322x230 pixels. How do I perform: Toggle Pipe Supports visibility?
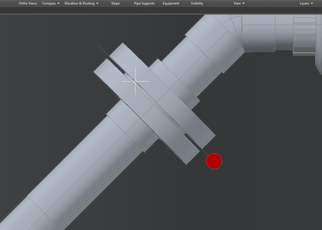pyautogui.click(x=144, y=3)
